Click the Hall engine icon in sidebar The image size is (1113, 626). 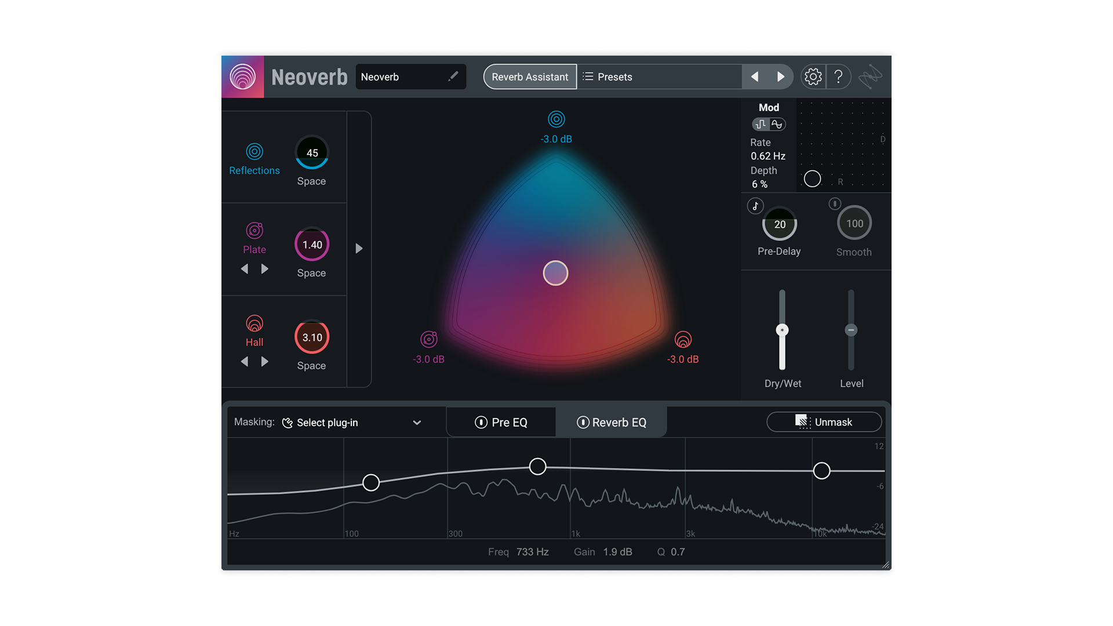(x=254, y=323)
